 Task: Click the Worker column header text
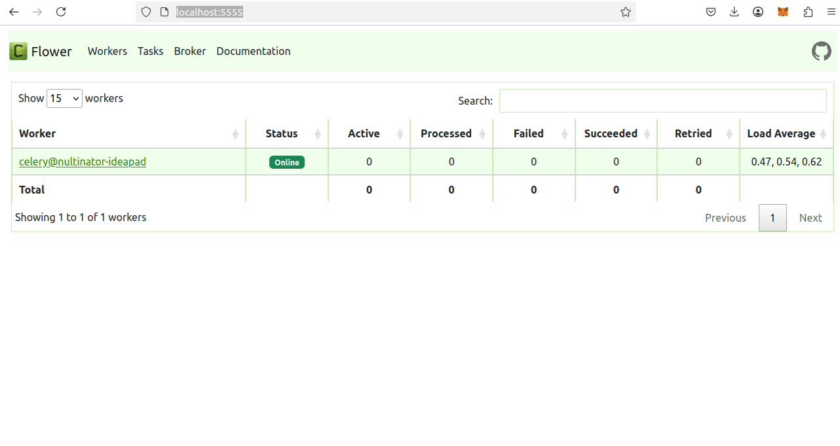tap(37, 133)
